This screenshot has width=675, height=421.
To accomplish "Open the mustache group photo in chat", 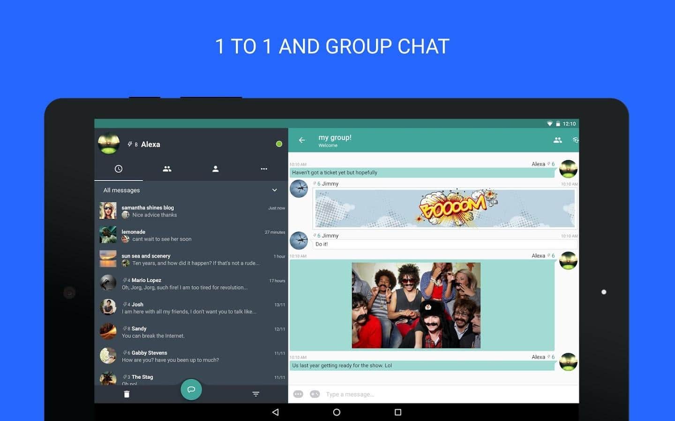I will click(416, 305).
